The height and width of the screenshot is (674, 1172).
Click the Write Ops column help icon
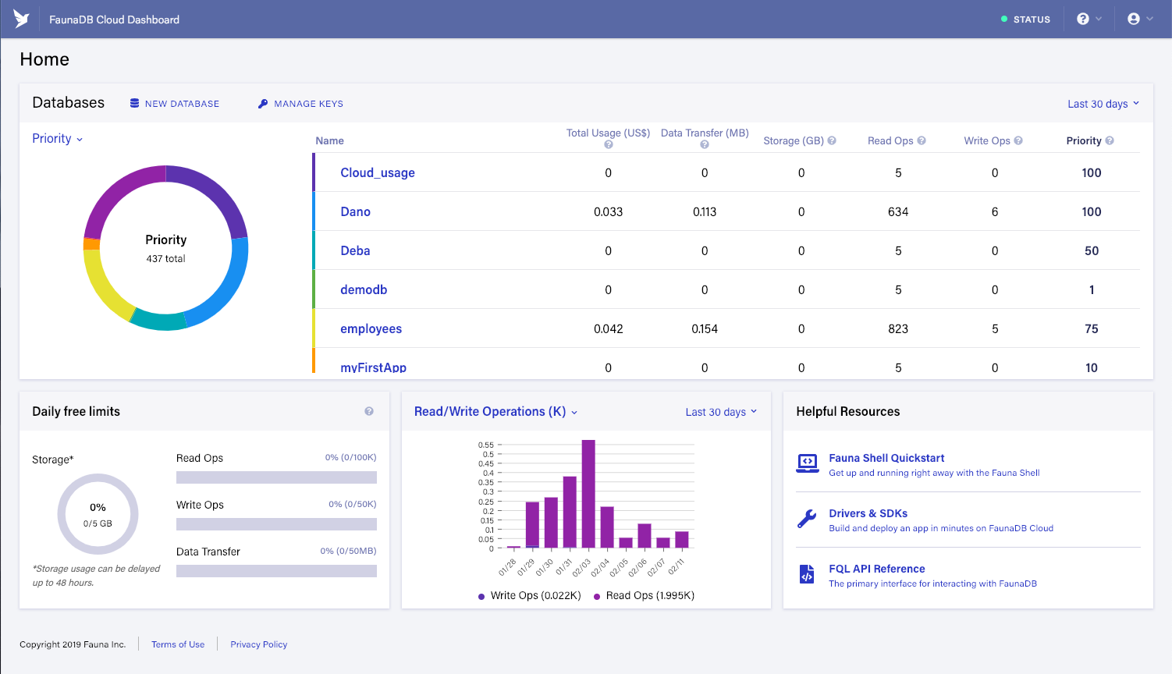click(x=1018, y=140)
